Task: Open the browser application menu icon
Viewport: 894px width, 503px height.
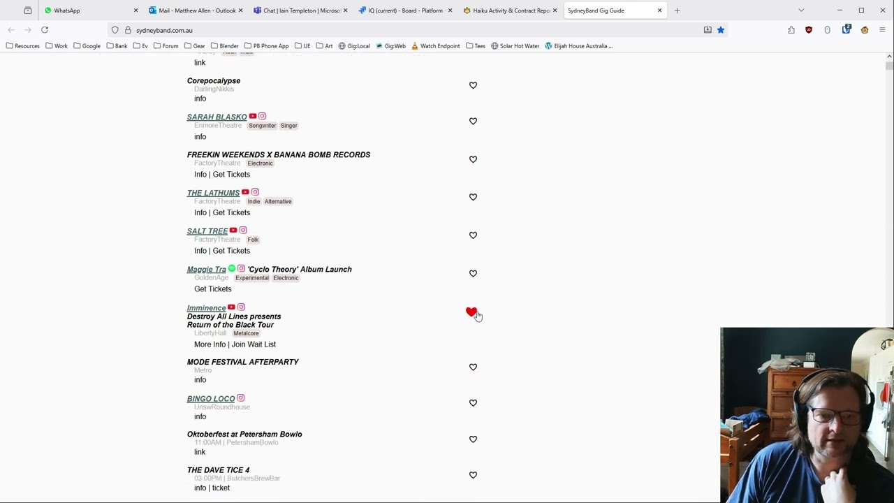Action: pos(883,30)
